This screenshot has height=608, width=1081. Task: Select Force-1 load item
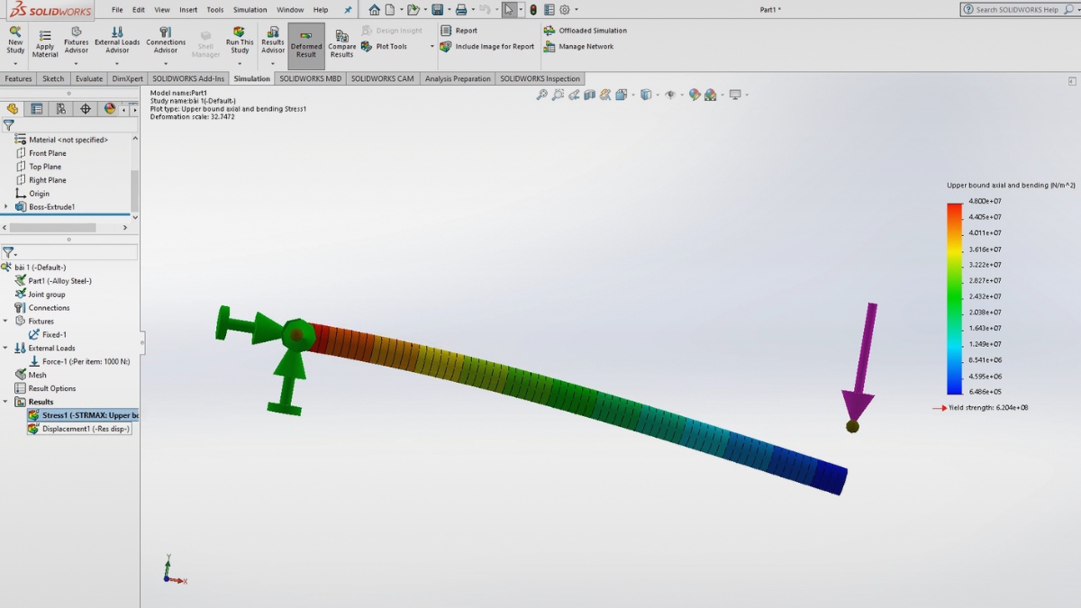79,361
